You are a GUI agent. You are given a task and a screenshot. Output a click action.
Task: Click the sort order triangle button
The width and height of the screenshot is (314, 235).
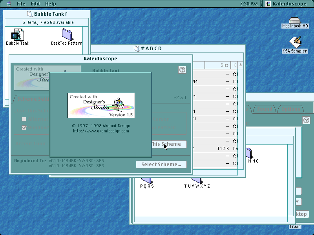click(x=241, y=65)
